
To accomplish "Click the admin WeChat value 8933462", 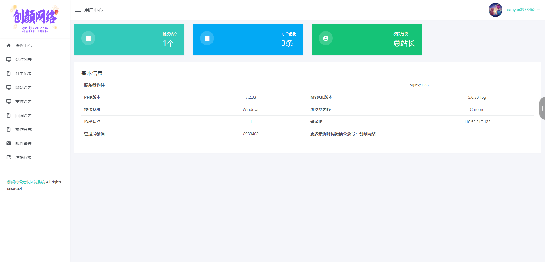I will point(251,134).
